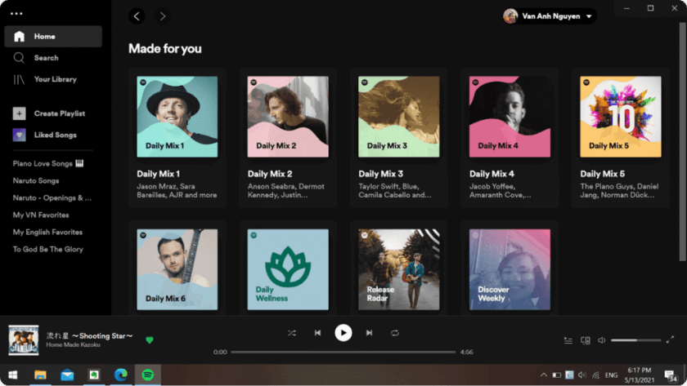Open the notification center icon
Screen dimensions: 687x386
[670, 375]
